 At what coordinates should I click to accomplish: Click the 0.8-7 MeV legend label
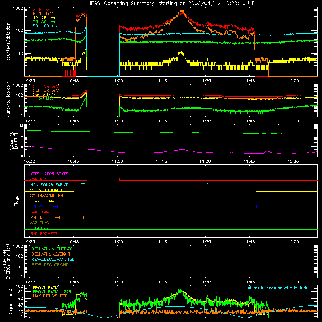click(x=44, y=95)
